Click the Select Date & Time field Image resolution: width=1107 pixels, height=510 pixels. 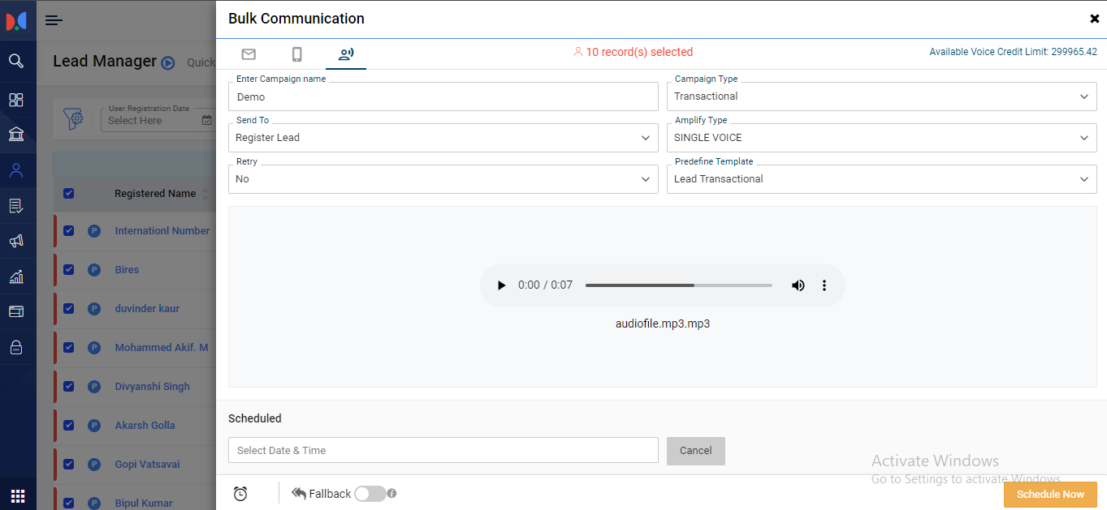(443, 450)
